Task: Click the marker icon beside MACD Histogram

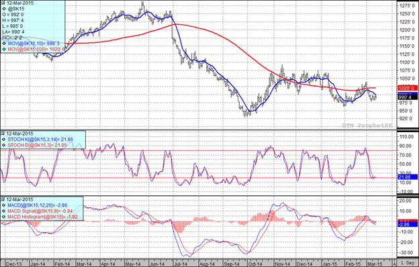Action: click(x=4, y=217)
